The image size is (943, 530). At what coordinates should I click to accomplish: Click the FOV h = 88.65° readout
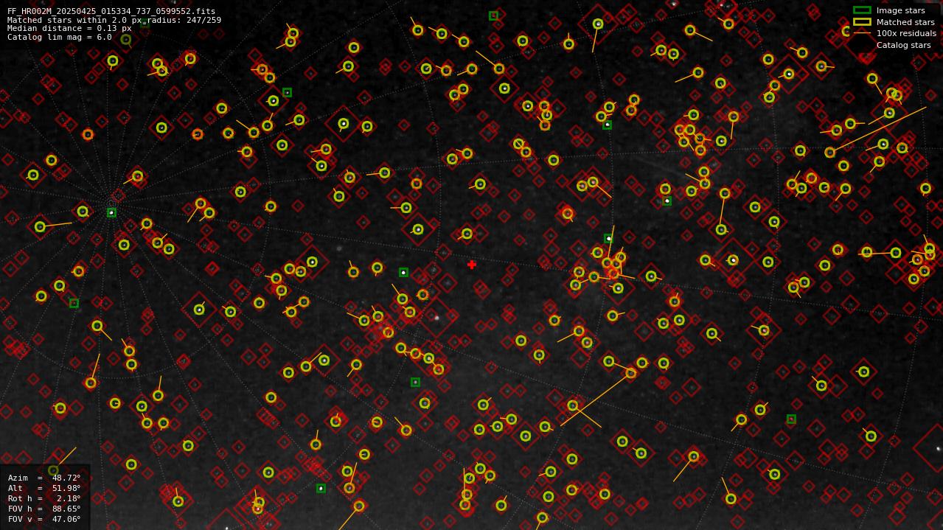pyautogui.click(x=44, y=509)
